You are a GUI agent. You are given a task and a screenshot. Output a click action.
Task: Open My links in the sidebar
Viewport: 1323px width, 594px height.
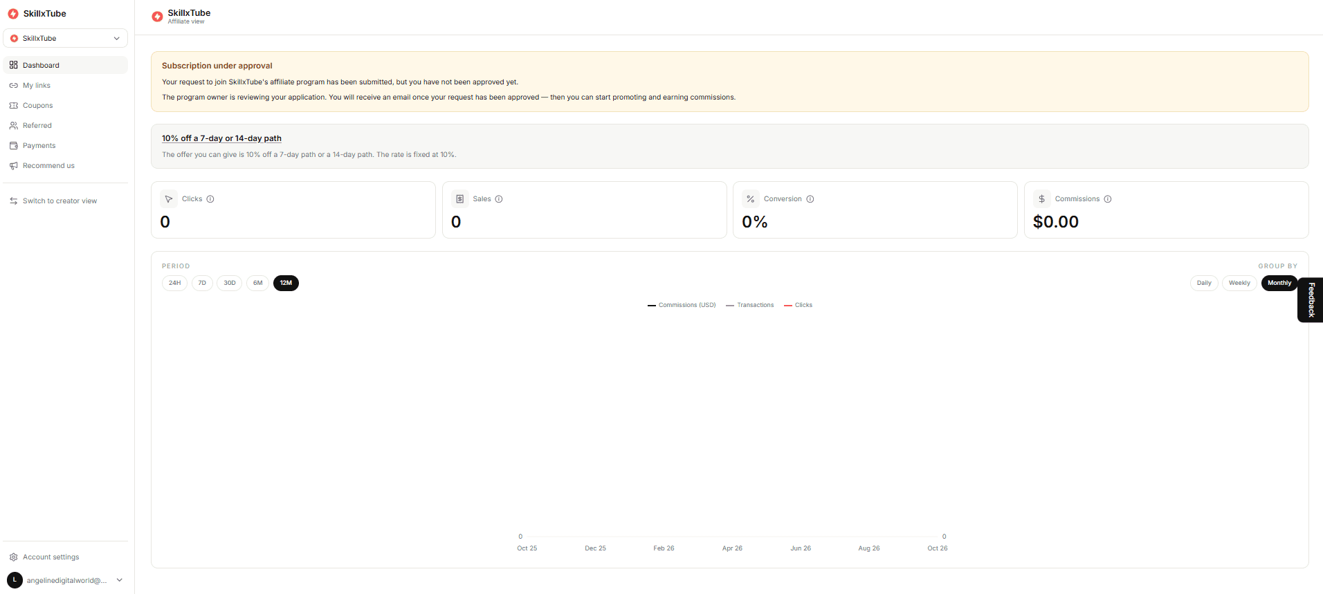click(66, 85)
